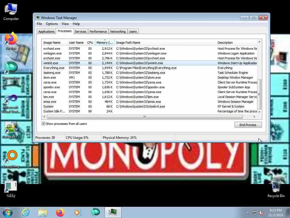The height and width of the screenshot is (218, 290).
Task: Click the CPU Usage: 0% status entry
Action: coord(77,138)
